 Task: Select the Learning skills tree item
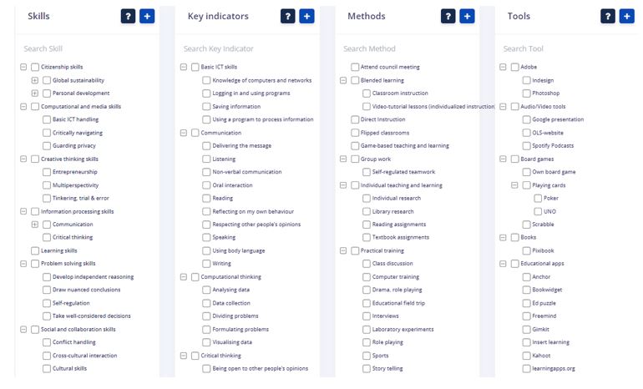[58, 250]
